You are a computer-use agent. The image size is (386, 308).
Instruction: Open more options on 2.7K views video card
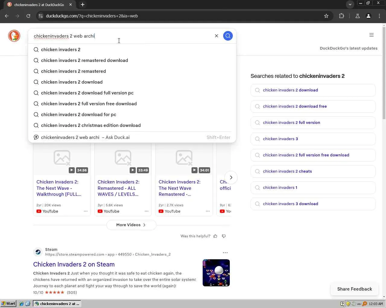(208, 211)
